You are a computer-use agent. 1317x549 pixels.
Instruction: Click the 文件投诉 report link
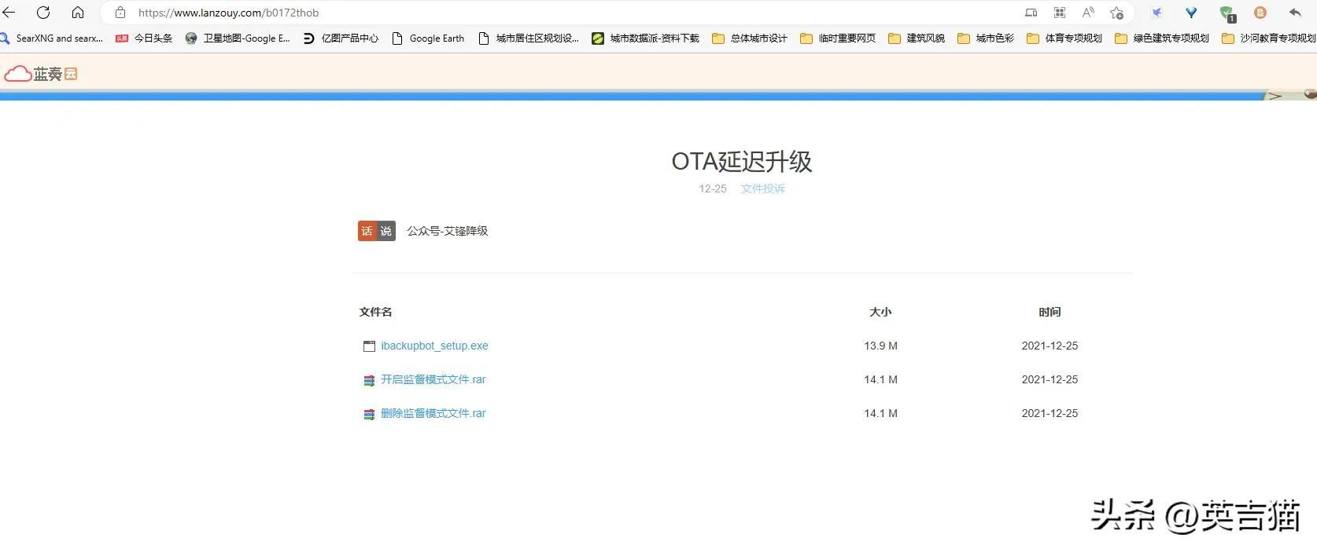pyautogui.click(x=762, y=188)
